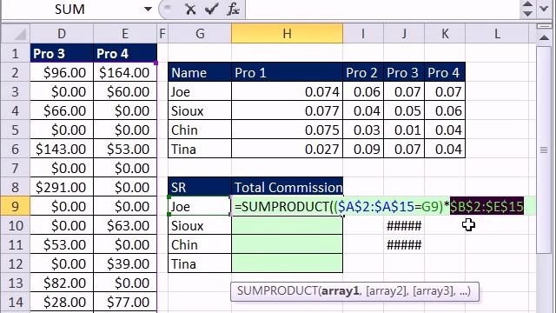This screenshot has width=556, height=313.
Task: Select column I header
Action: pos(363,34)
